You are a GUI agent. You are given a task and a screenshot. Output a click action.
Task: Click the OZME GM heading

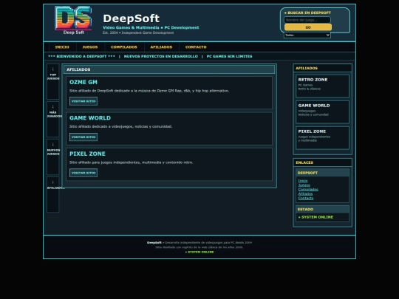pyautogui.click(x=83, y=82)
